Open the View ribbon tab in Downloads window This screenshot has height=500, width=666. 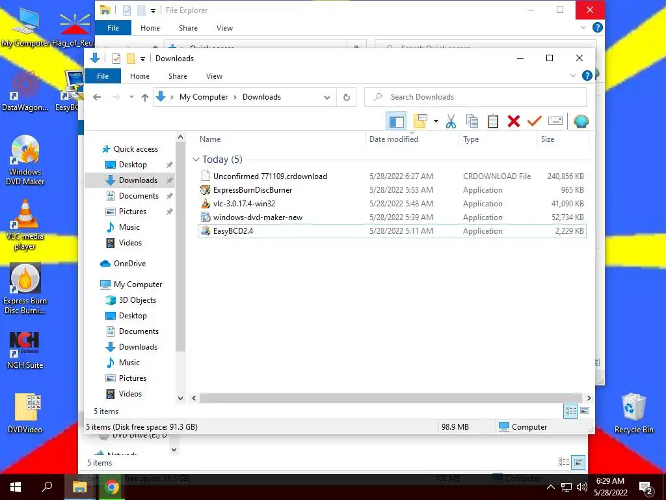click(x=214, y=76)
